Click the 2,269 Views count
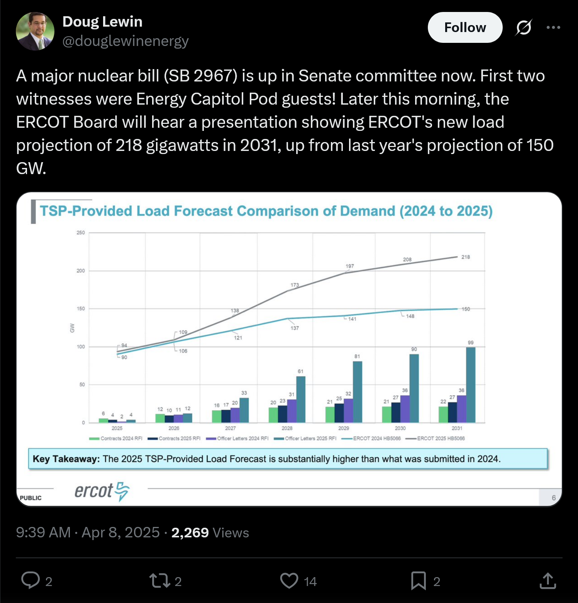The image size is (578, 603). click(x=210, y=533)
